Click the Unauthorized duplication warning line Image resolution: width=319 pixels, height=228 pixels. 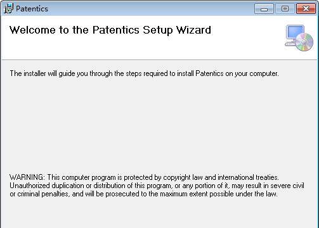pyautogui.click(x=157, y=186)
